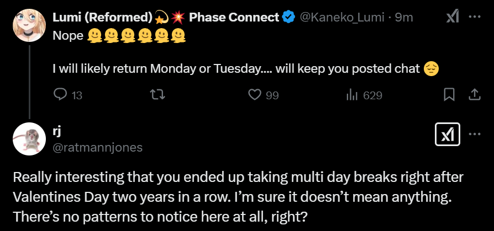The image size is (494, 231).
Task: Open the @ratmannjones handle link
Action: (x=97, y=147)
